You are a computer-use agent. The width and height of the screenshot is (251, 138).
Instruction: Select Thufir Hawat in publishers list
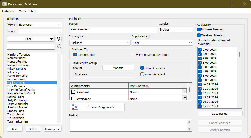(16, 114)
